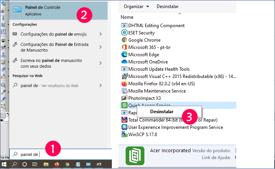This screenshot has height=169, width=275.
Task: Select the Text tool in toolbar
Action: 3,18
